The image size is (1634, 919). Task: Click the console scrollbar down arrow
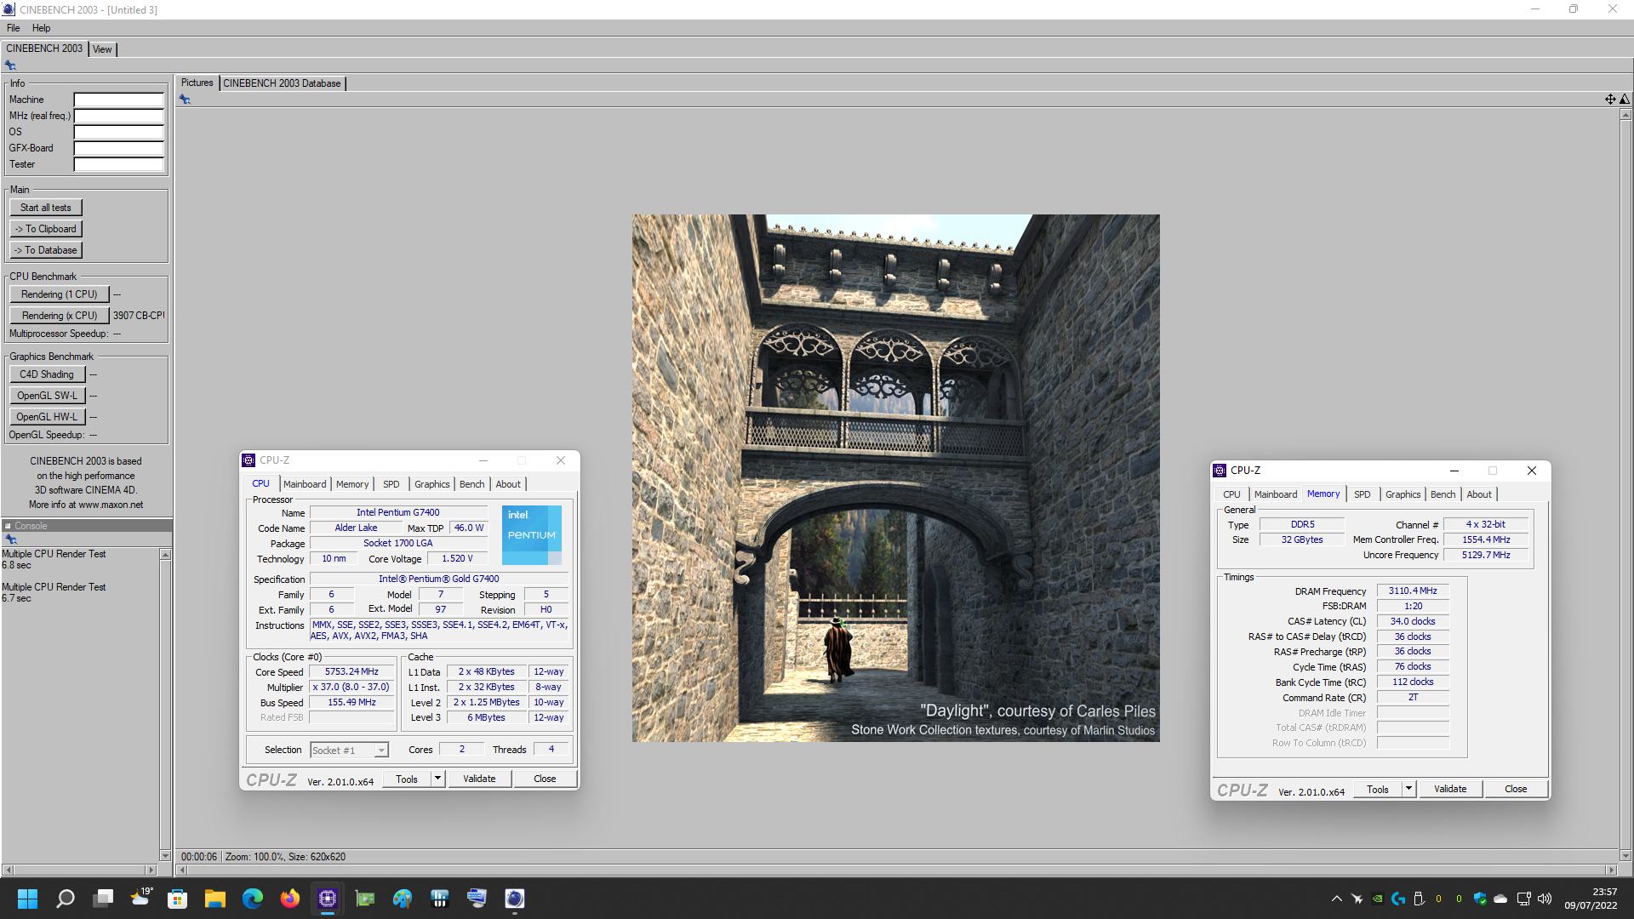165,855
